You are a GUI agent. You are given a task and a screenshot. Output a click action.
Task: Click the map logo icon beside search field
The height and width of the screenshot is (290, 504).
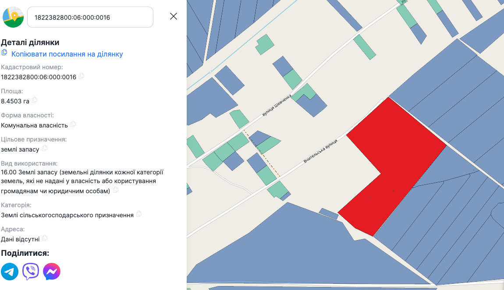(13, 17)
